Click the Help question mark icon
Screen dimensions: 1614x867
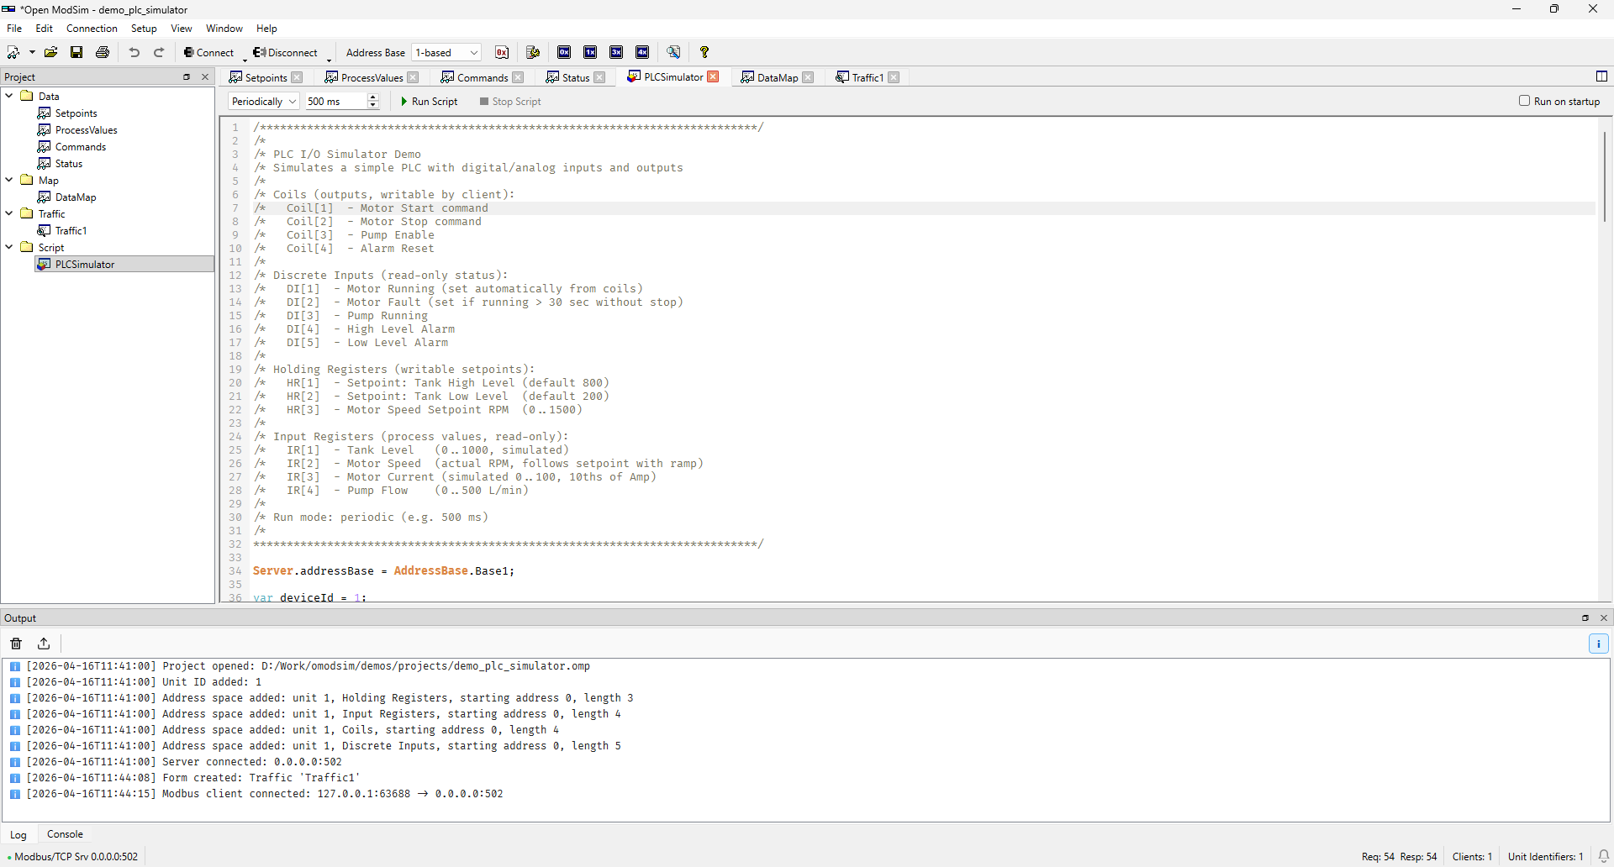point(704,52)
